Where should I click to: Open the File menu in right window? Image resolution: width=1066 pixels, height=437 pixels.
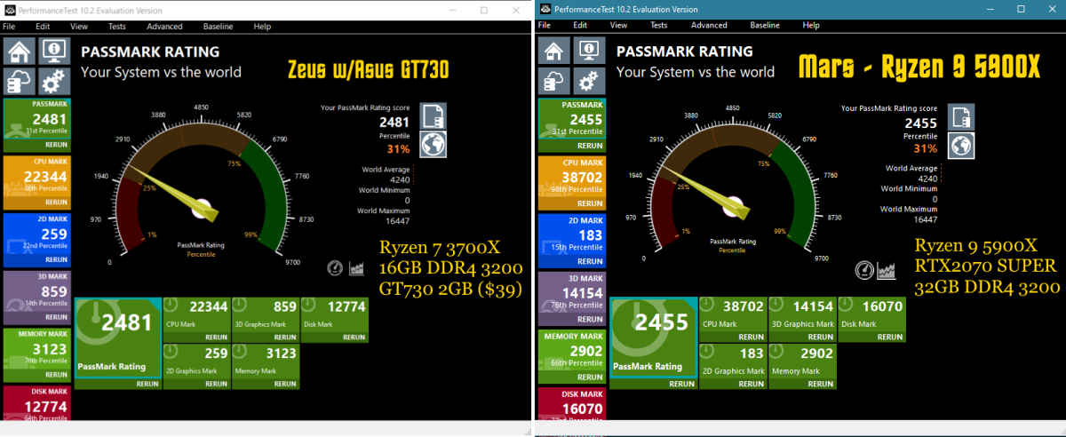[x=543, y=26]
